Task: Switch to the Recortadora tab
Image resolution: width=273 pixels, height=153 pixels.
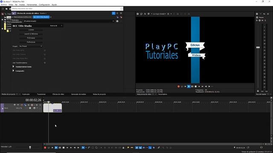Action: (x=163, y=94)
